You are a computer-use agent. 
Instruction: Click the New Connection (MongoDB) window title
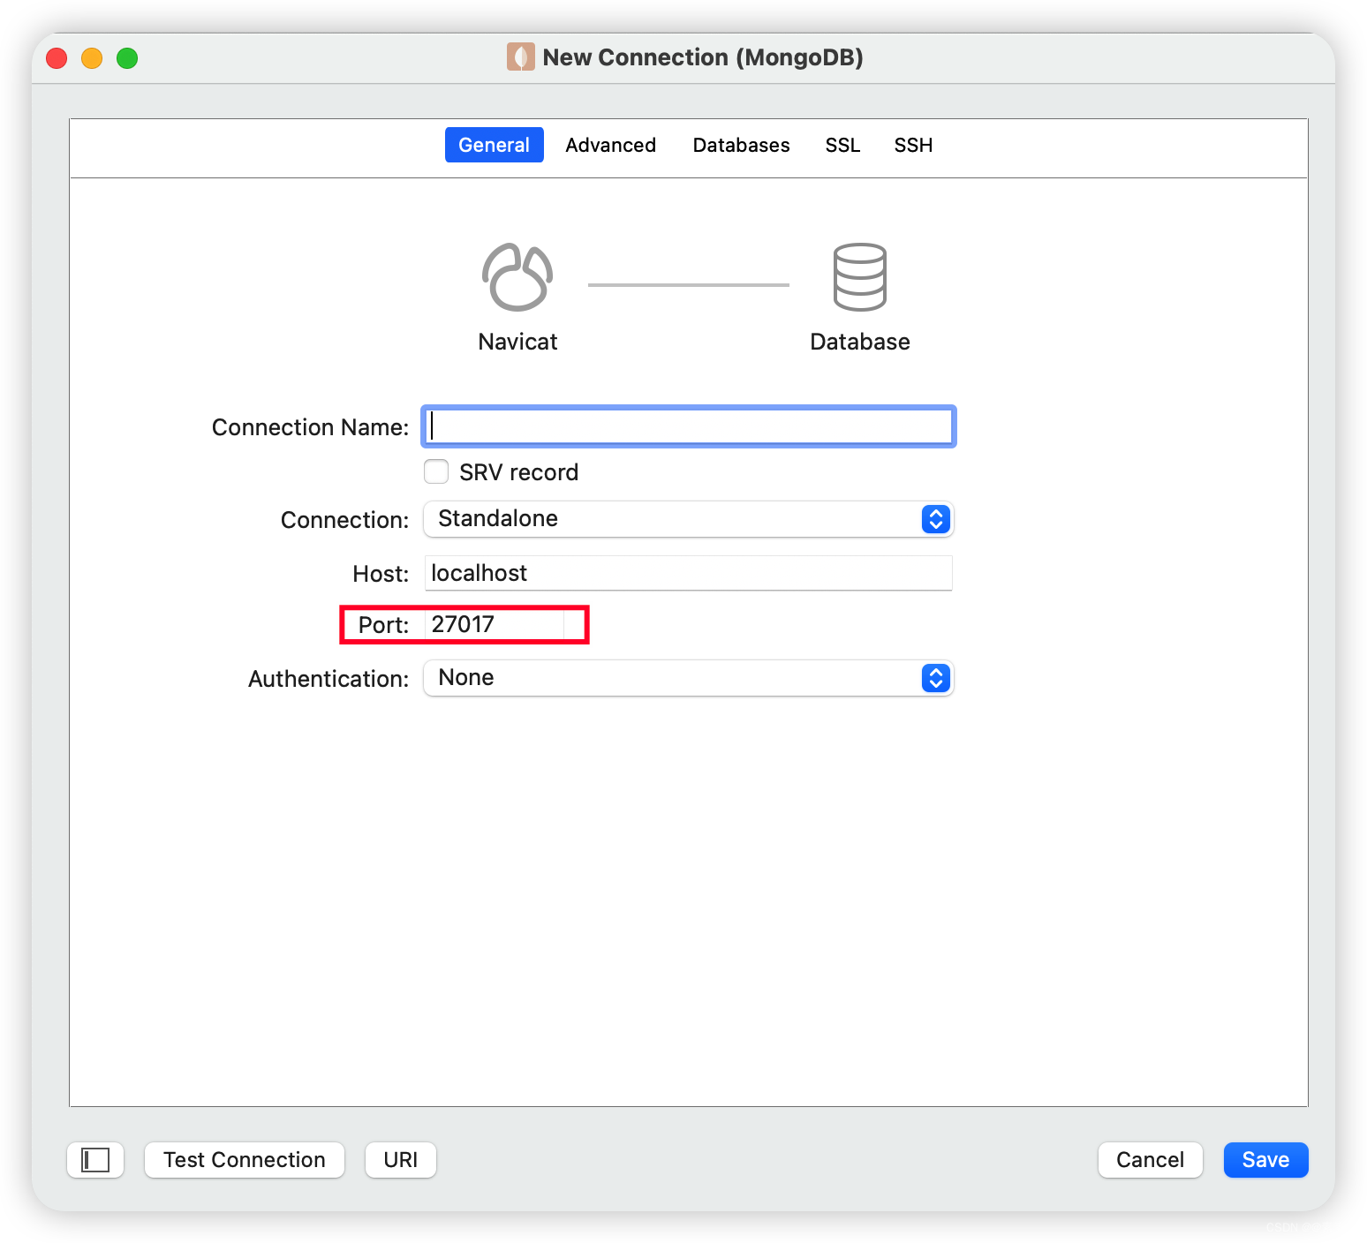click(x=703, y=57)
